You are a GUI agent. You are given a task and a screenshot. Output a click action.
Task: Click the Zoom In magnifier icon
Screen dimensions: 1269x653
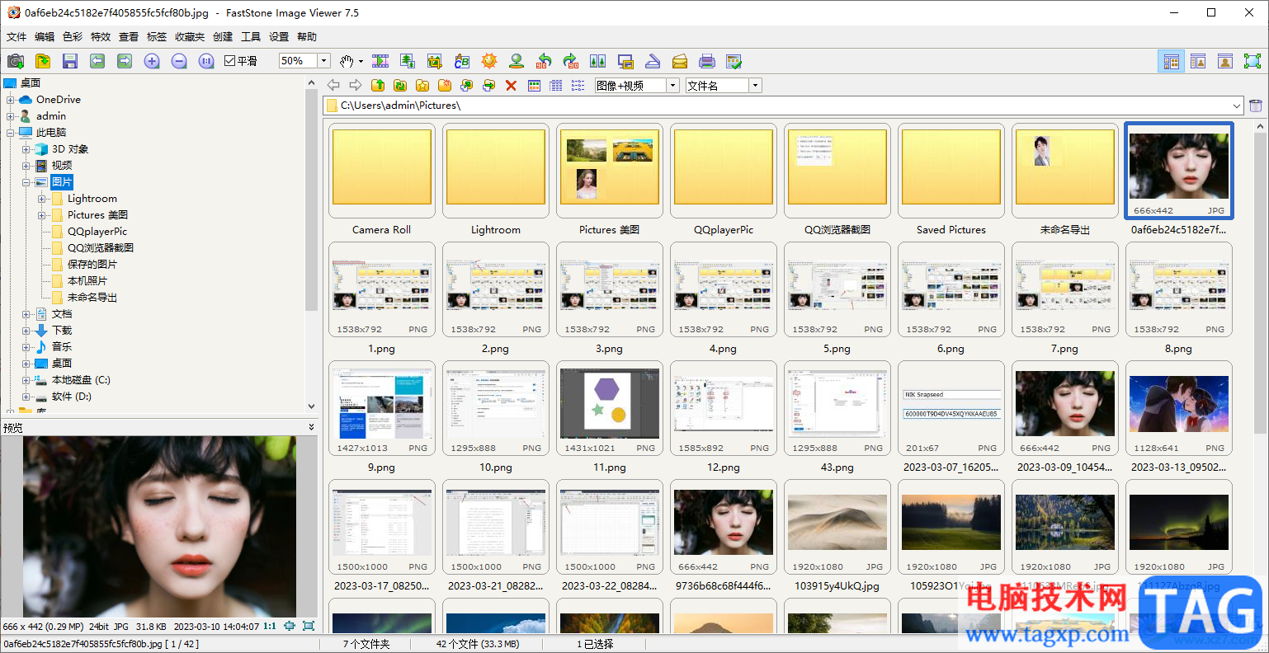[152, 61]
